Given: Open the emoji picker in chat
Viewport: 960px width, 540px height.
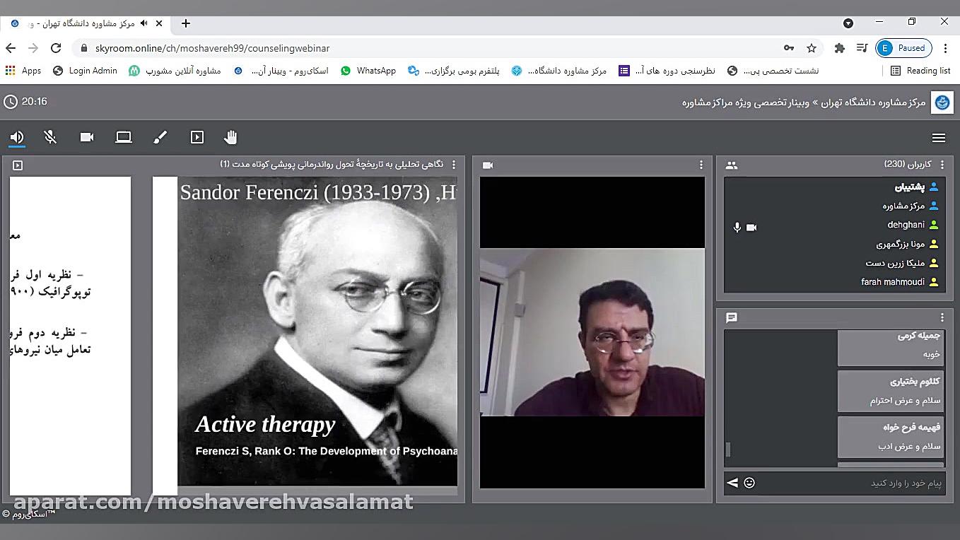Looking at the screenshot, I should [x=749, y=483].
